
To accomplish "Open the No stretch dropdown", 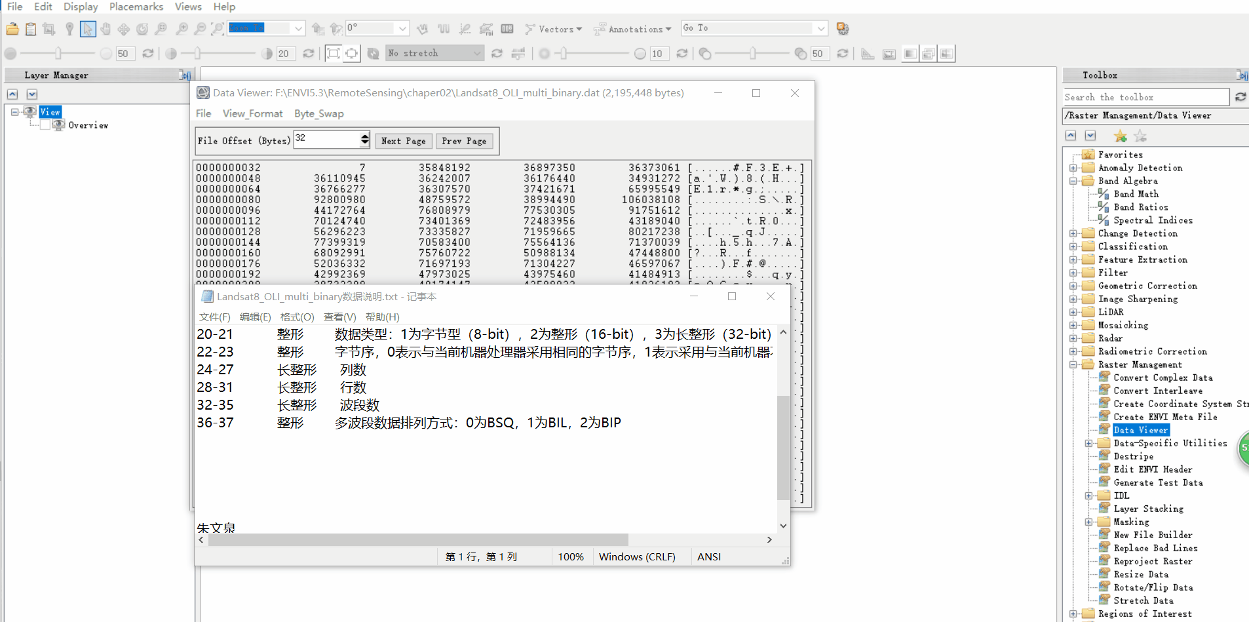I will click(x=477, y=54).
